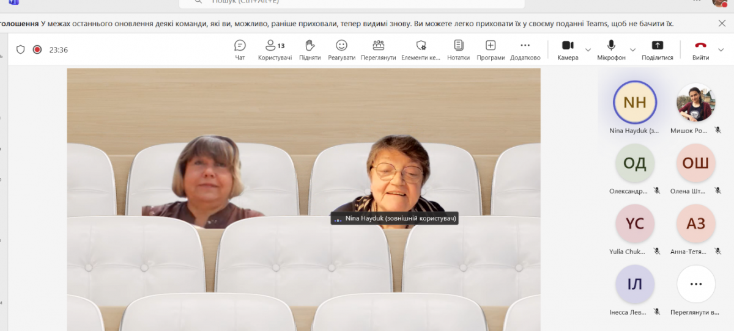Open the Додатково more options menu
The image size is (734, 331).
(525, 49)
